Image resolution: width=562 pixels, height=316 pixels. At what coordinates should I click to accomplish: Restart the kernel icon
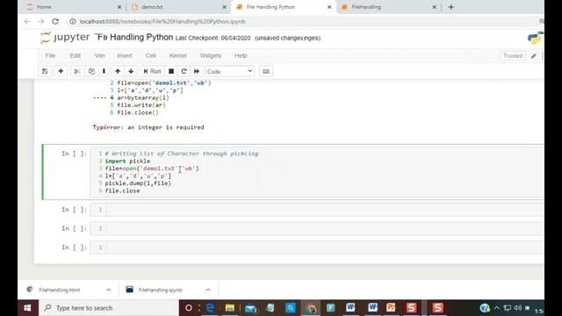tap(184, 71)
